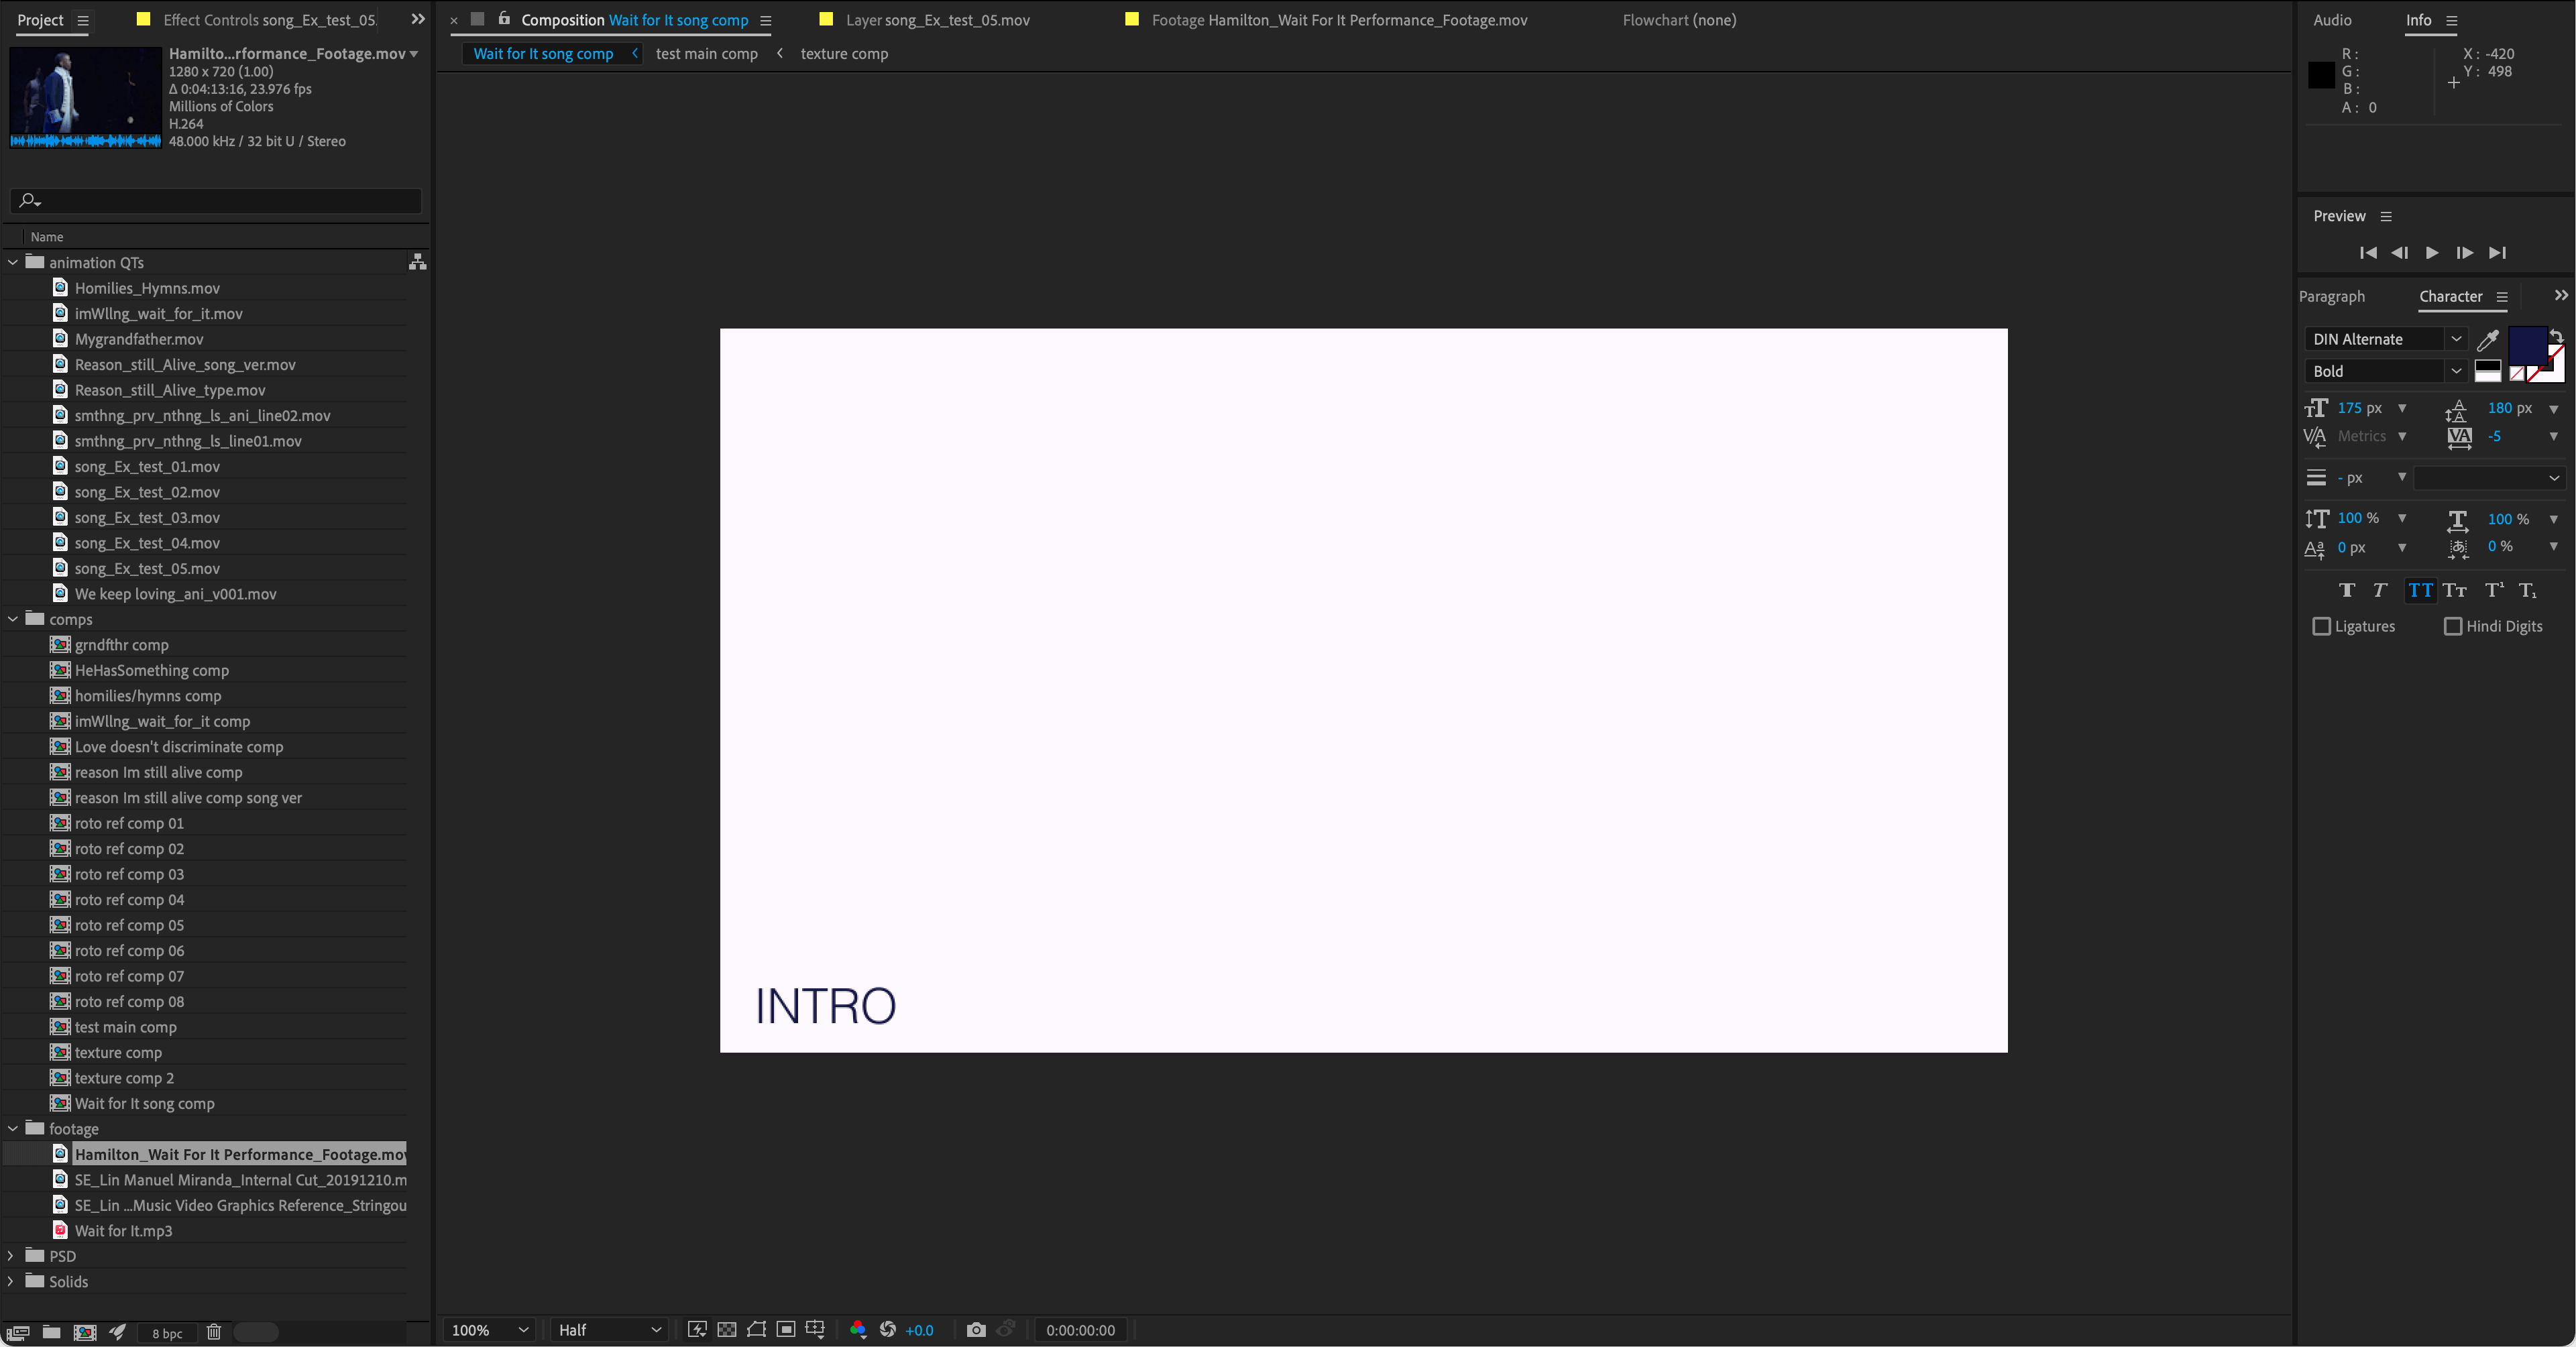Click the Take Snapshot camera icon
The width and height of the screenshot is (2576, 1347).
(x=976, y=1329)
